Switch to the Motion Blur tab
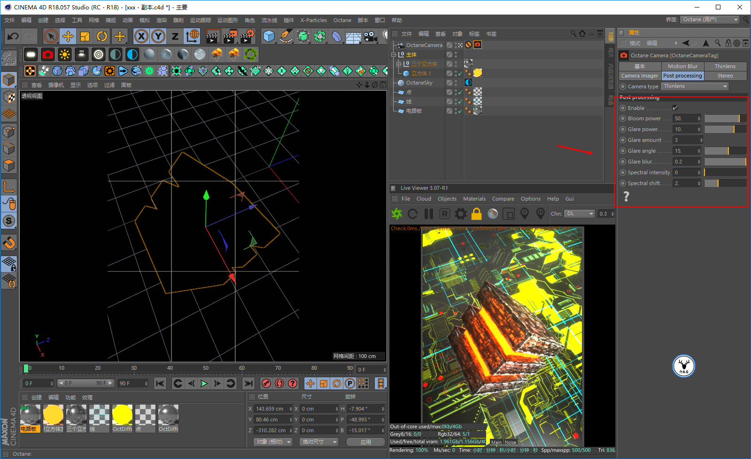Image resolution: width=751 pixels, height=459 pixels. [x=682, y=66]
